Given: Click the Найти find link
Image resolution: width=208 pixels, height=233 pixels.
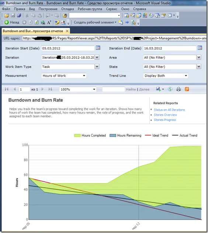Looking at the screenshot, I should [131, 89].
